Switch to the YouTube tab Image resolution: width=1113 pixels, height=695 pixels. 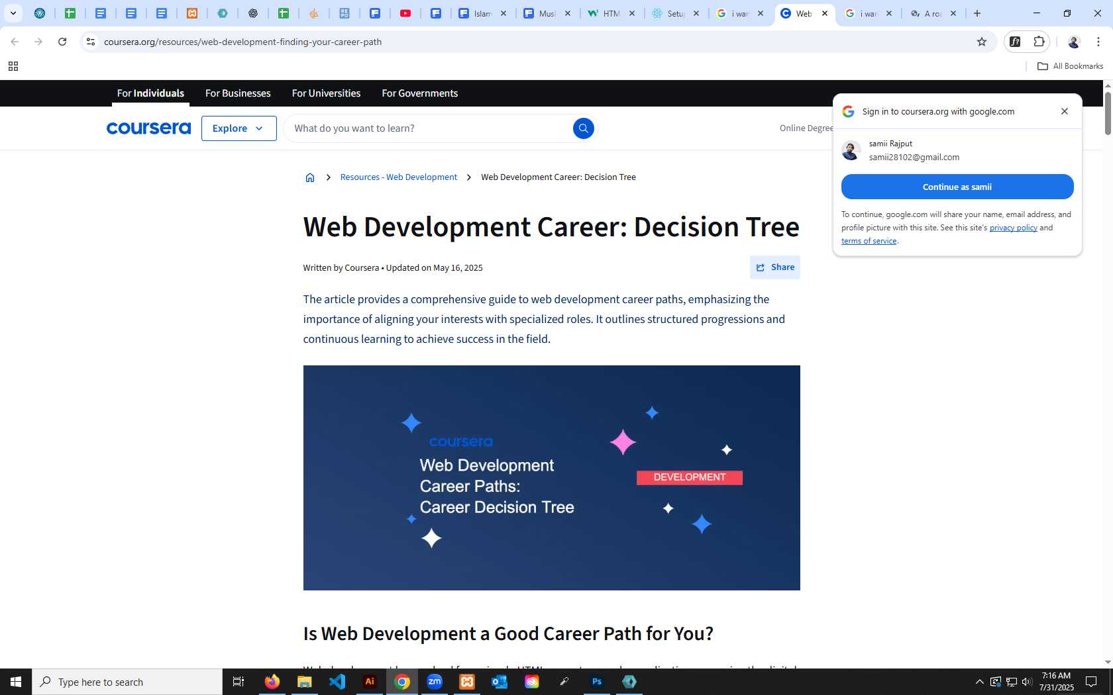pyautogui.click(x=405, y=13)
